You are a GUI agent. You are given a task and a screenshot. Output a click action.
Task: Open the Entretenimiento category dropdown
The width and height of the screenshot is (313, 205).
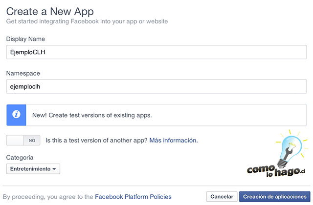(x=33, y=169)
